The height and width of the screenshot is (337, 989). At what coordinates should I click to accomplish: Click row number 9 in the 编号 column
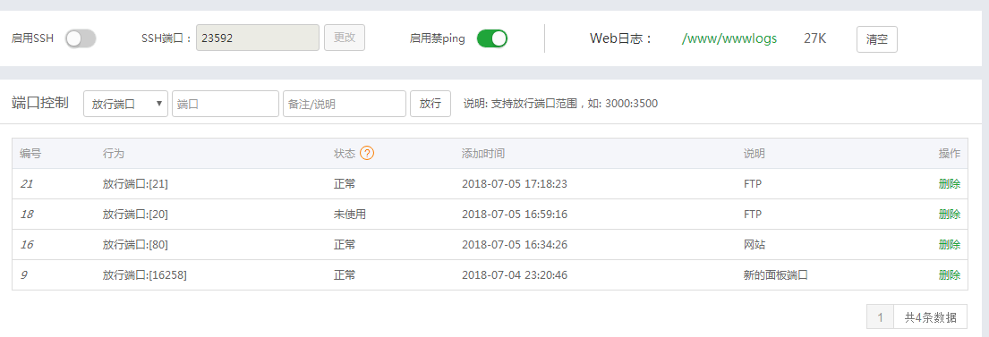[x=23, y=274]
